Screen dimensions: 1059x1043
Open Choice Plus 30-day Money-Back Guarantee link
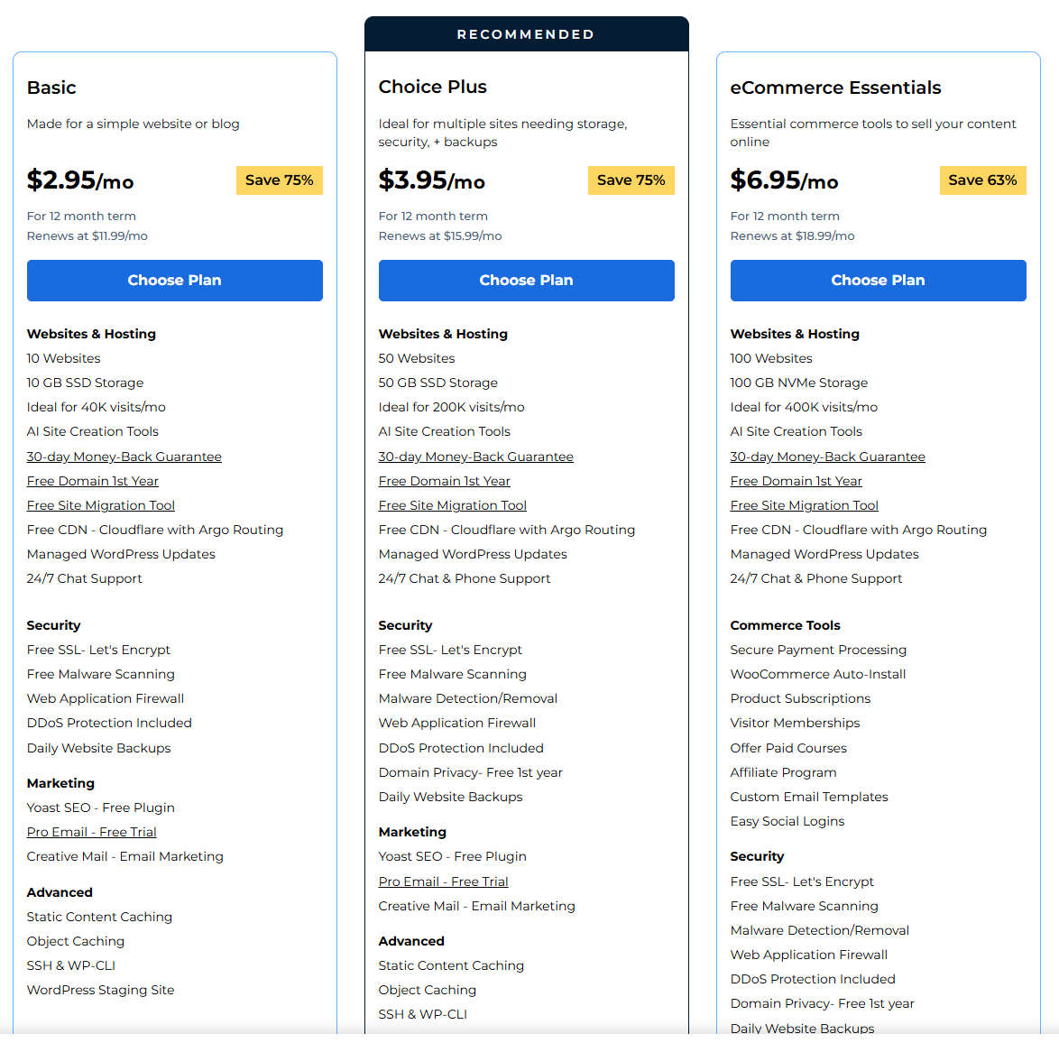(475, 457)
